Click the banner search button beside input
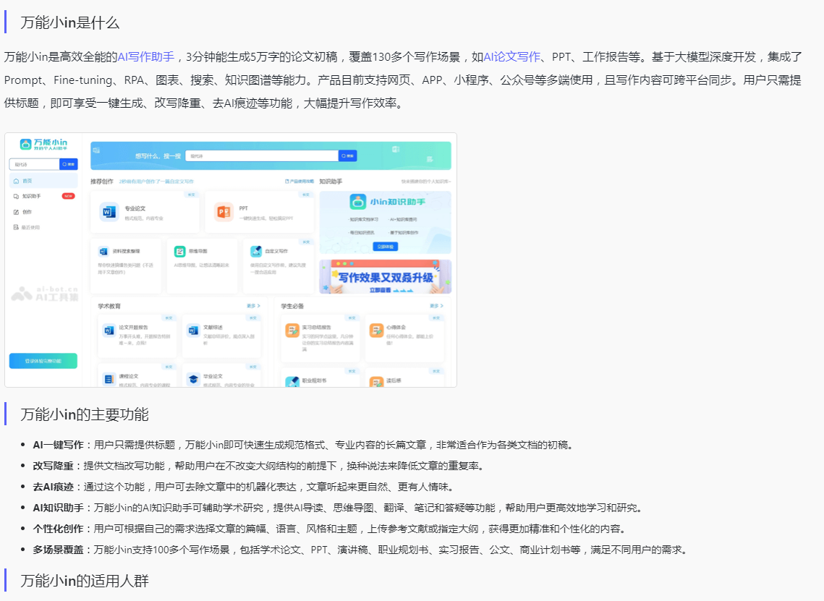The image size is (824, 601). click(x=348, y=156)
